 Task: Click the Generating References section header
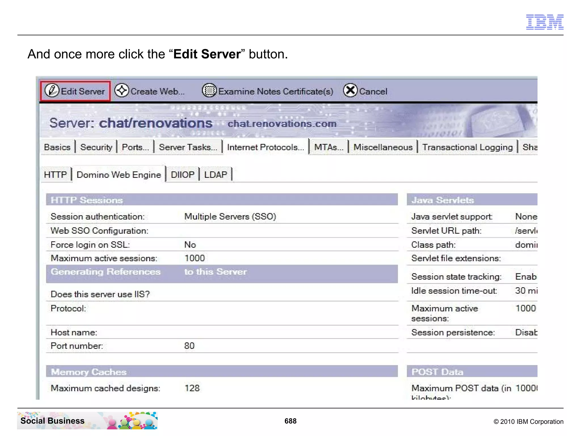[222, 274]
